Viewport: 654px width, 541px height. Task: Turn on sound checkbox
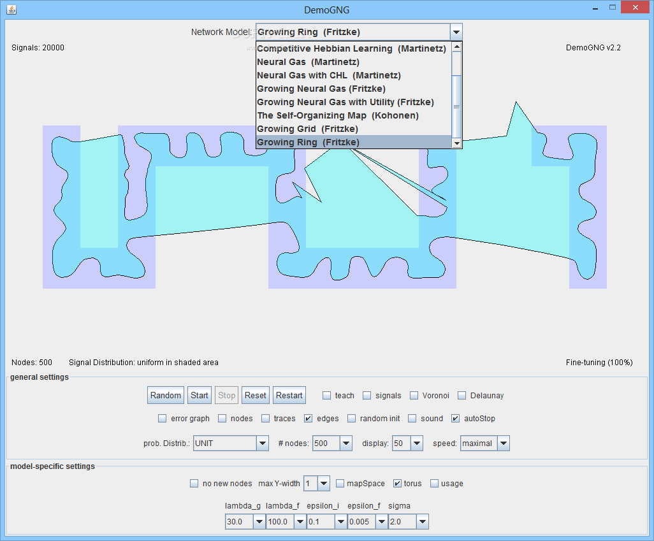coord(412,419)
